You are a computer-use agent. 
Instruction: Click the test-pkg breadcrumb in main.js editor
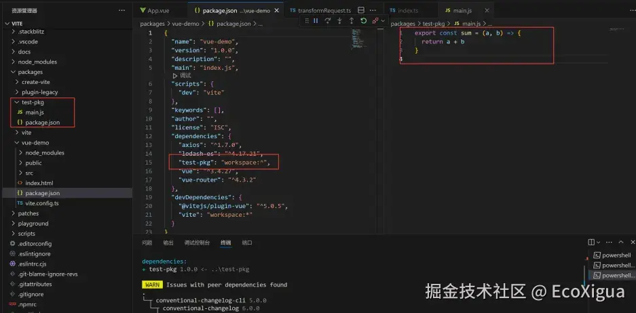[434, 24]
